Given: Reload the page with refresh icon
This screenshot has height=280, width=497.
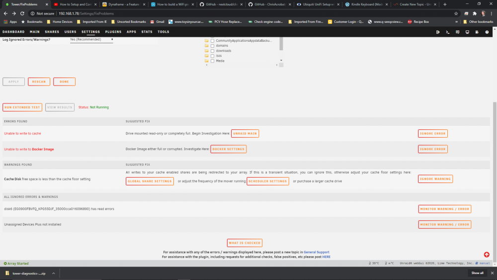Looking at the screenshot, I should (x=22, y=13).
